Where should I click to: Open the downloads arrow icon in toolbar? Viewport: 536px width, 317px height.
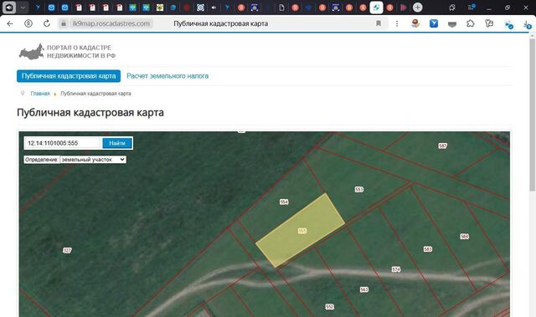(x=527, y=24)
